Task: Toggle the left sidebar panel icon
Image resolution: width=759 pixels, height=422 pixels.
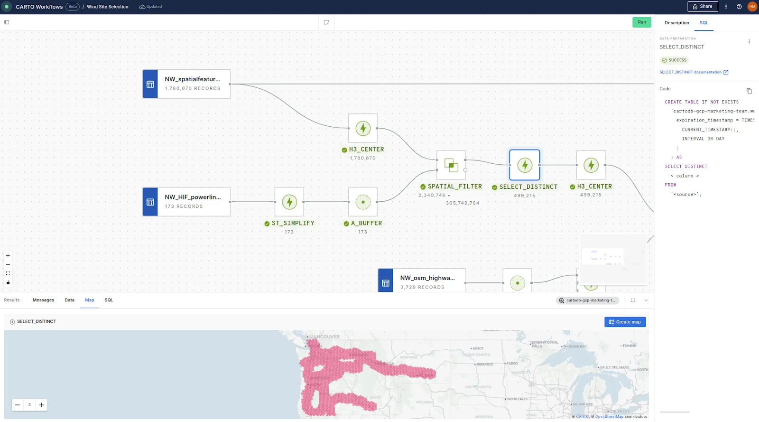Action: point(7,22)
